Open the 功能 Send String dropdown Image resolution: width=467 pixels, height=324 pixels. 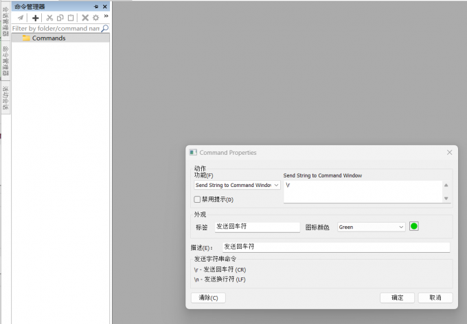click(x=238, y=185)
